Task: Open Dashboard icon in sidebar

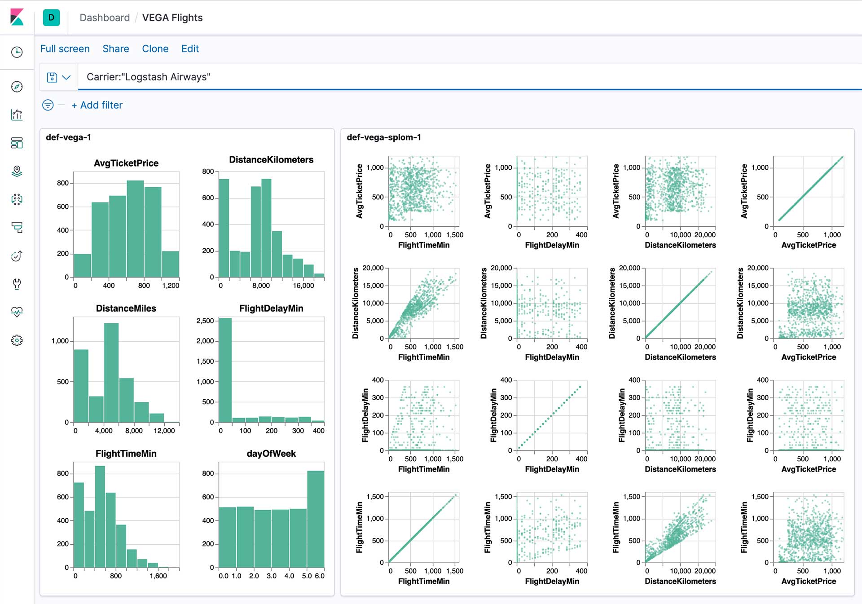Action: pyautogui.click(x=17, y=143)
